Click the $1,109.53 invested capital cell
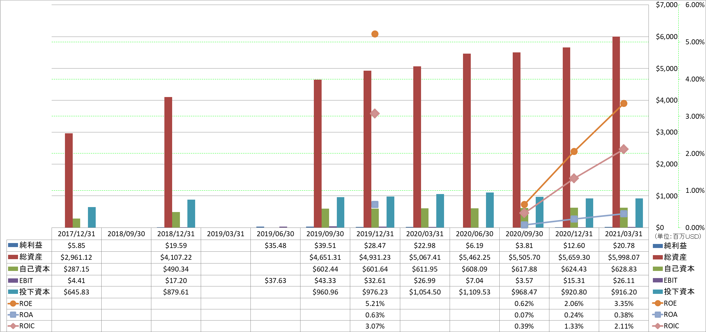Screen dimensions: 706x332 pos(474,292)
